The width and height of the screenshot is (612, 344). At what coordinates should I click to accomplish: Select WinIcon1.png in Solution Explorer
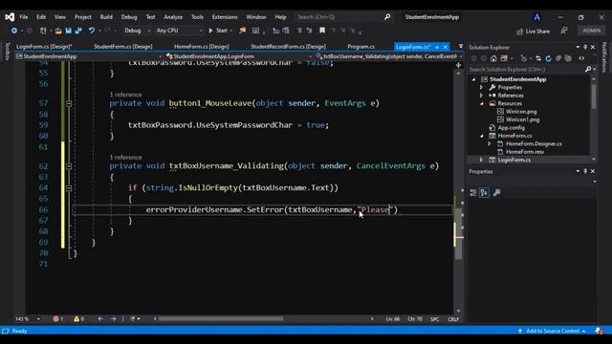[x=523, y=119]
